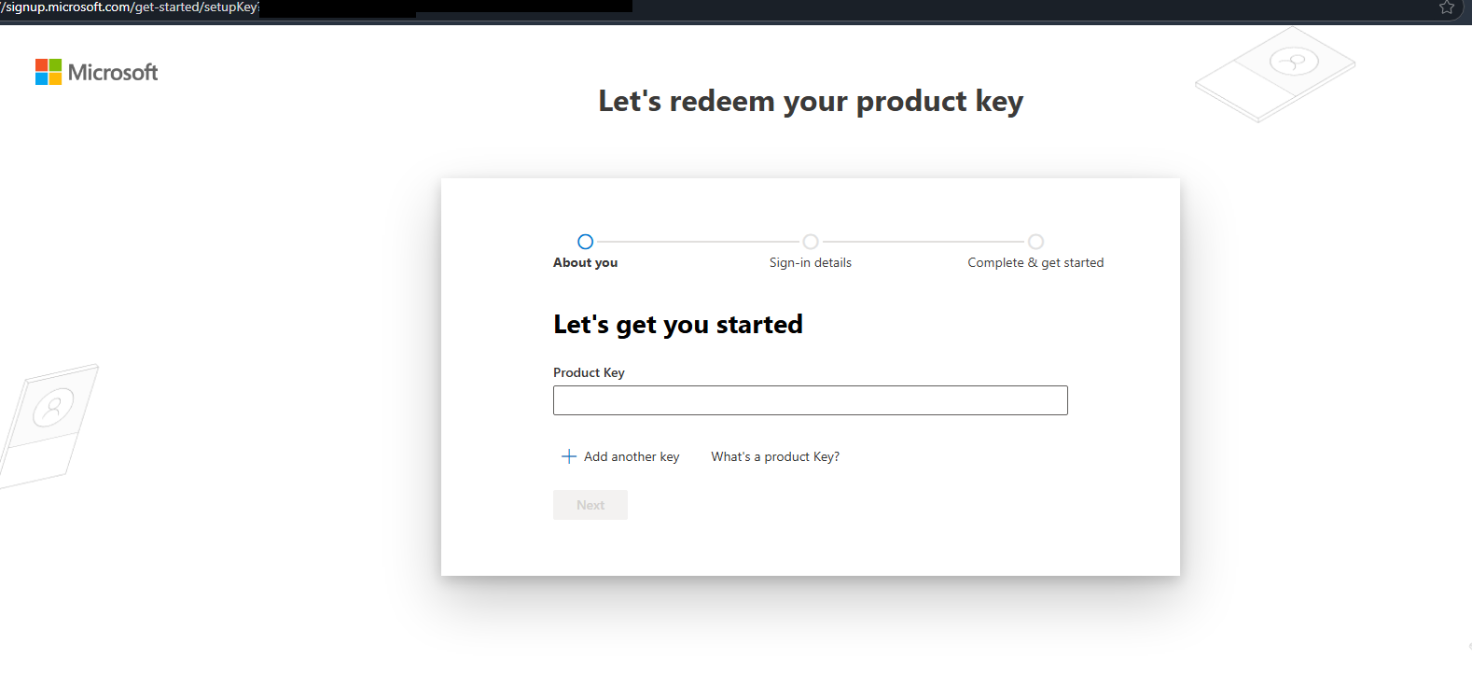Click the Microsoft wordmark text
This screenshot has height=685, width=1472.
click(x=113, y=72)
